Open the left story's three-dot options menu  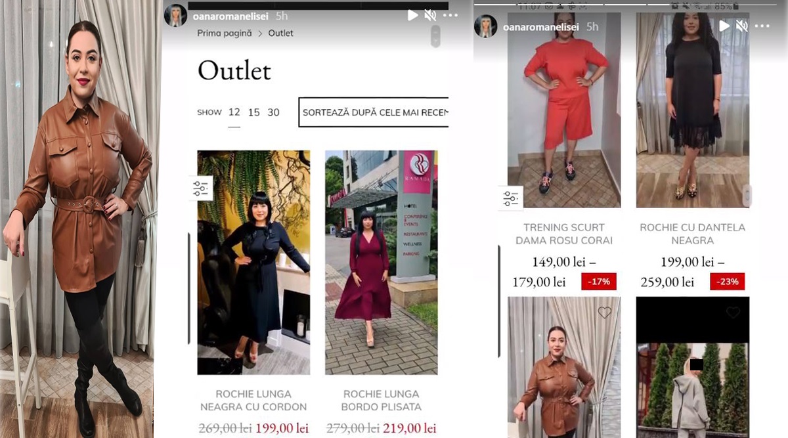coord(451,15)
